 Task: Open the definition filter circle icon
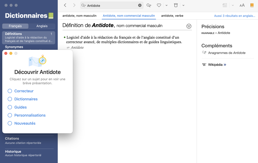click(x=189, y=26)
